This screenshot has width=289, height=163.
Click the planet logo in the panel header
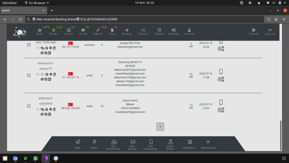click(x=20, y=32)
